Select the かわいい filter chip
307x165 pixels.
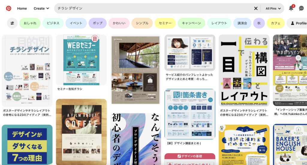tap(119, 23)
